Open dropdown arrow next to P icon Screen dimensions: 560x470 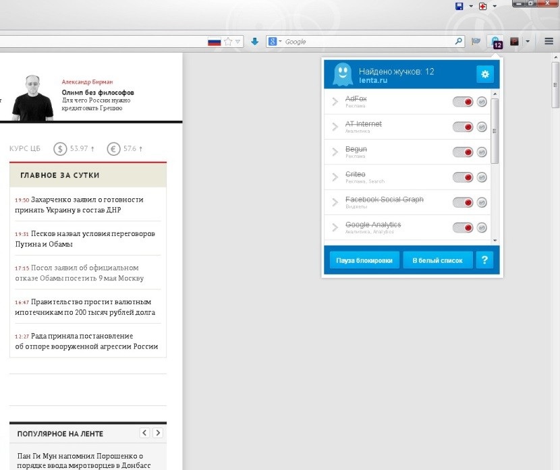tap(528, 42)
